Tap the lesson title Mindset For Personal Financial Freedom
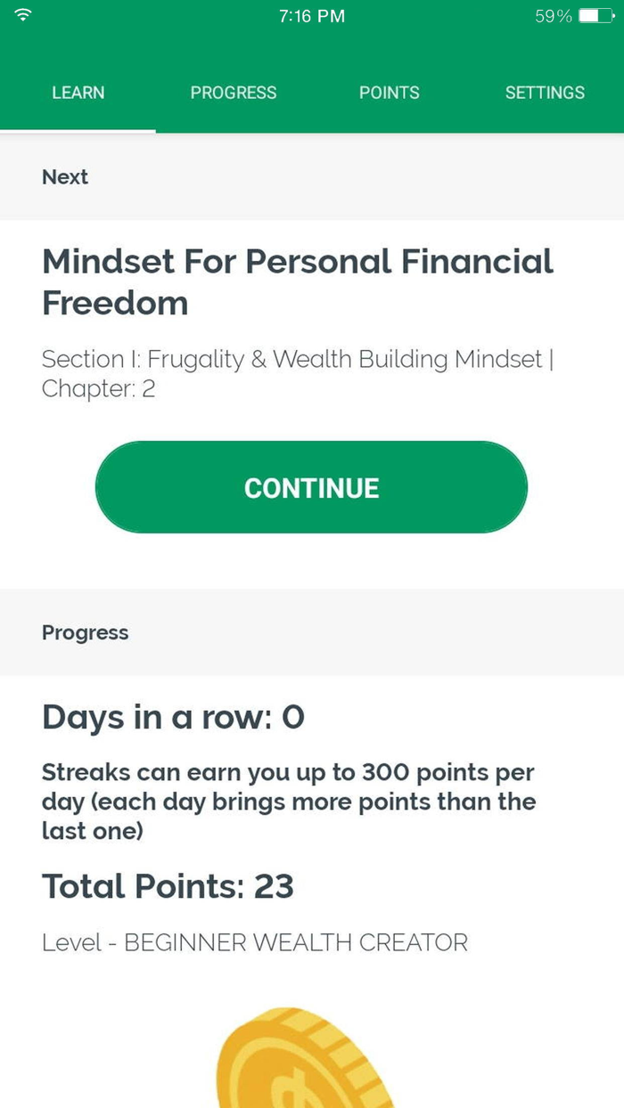This screenshot has width=624, height=1108. point(298,282)
